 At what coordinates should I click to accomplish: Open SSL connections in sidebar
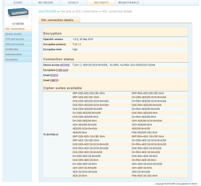18,29
